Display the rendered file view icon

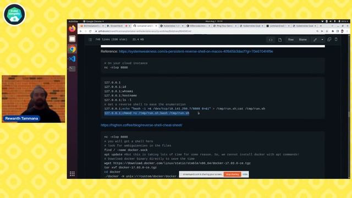point(280,40)
